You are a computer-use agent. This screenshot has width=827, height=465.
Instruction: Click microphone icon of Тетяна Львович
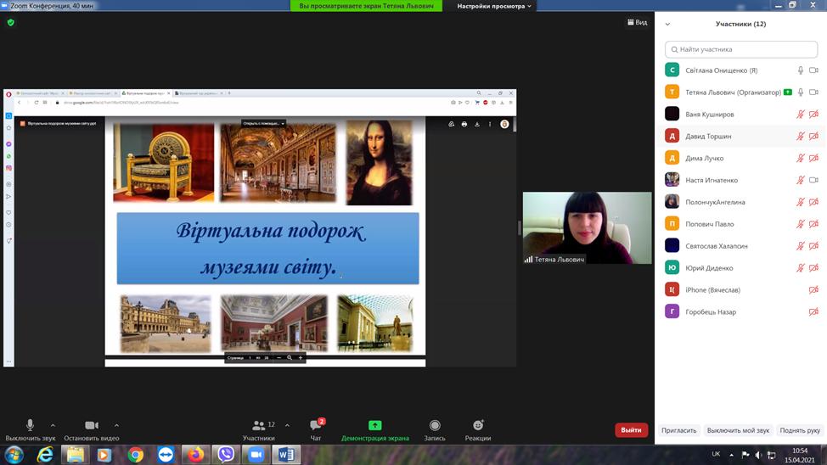pyautogui.click(x=801, y=92)
